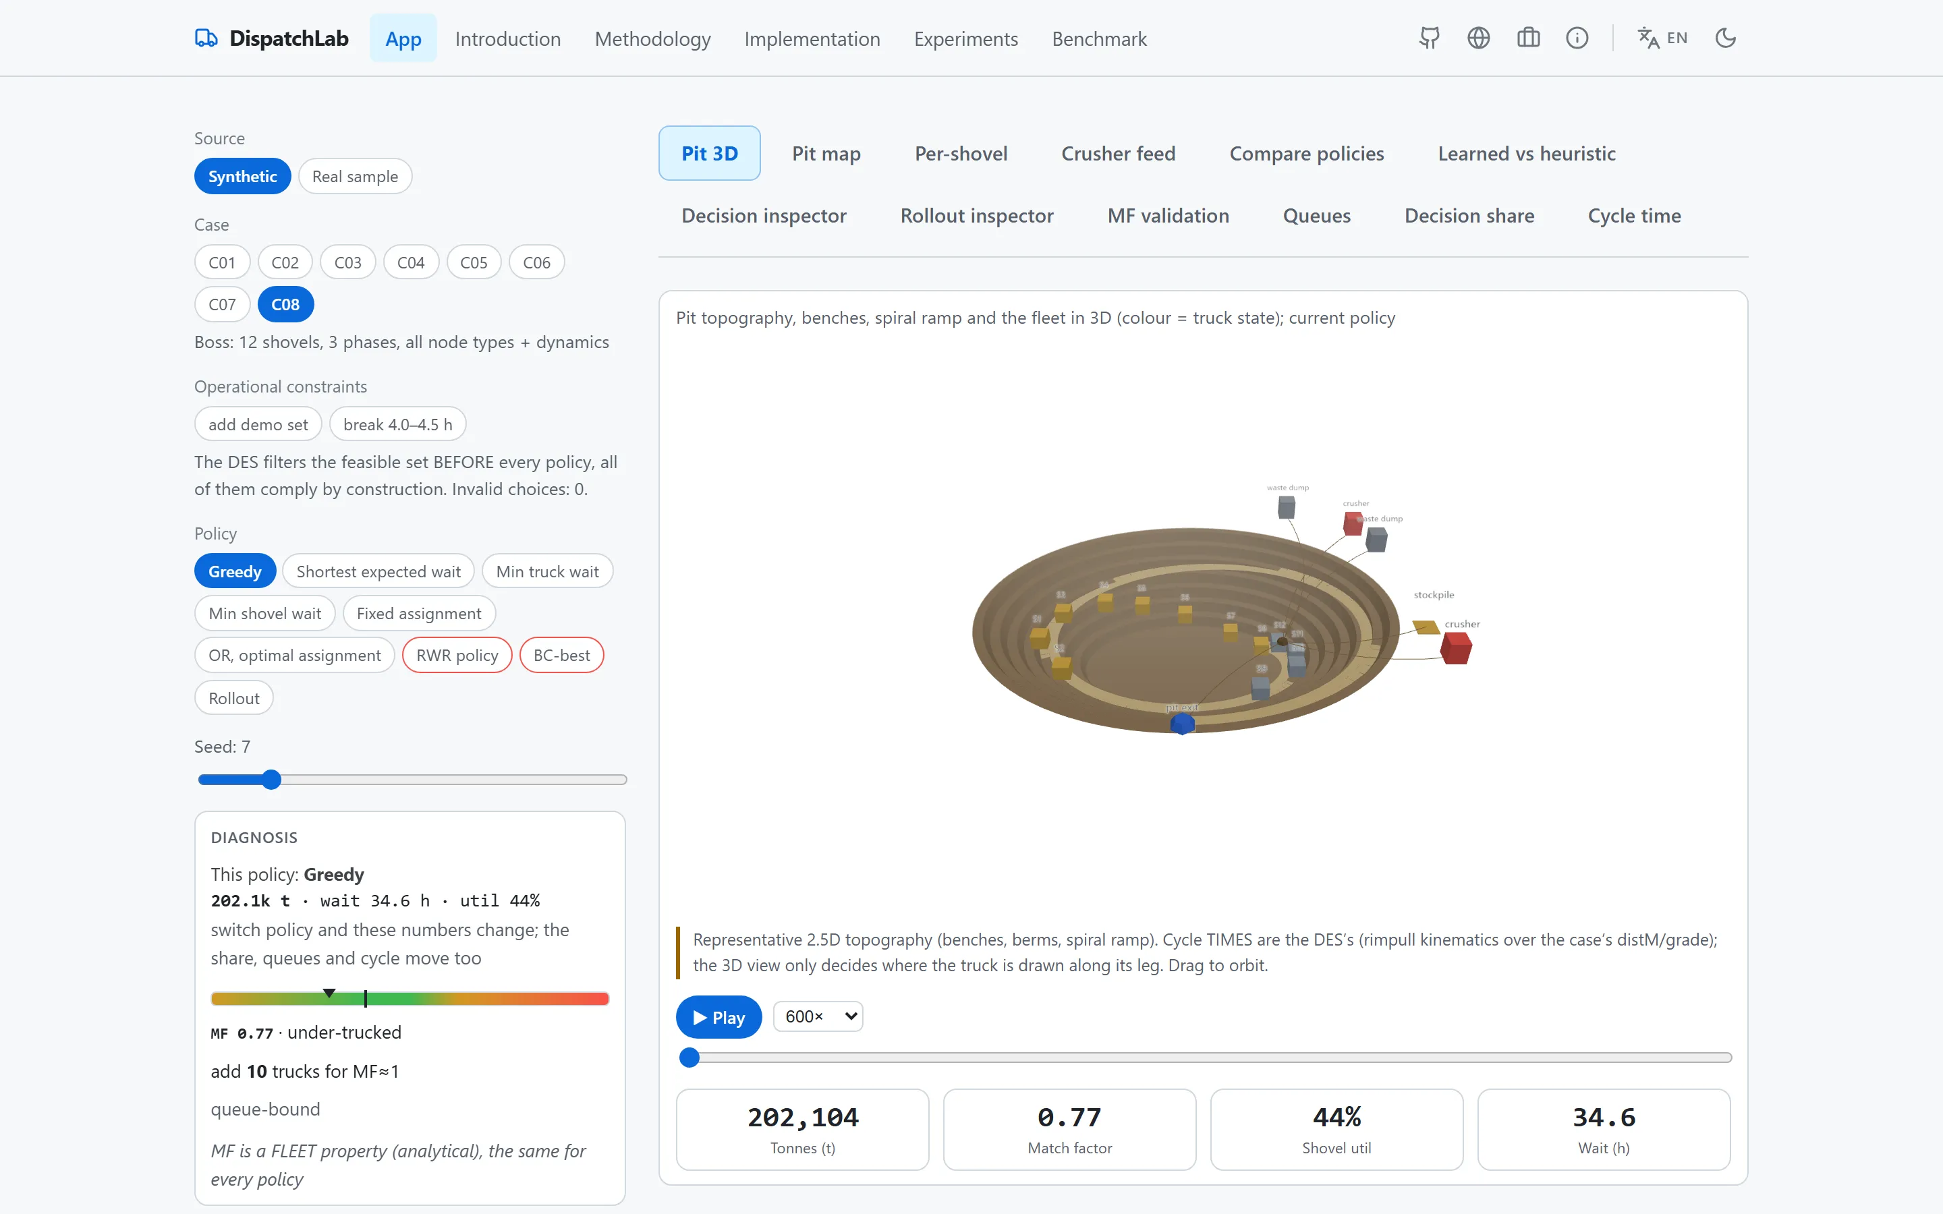Screen dimensions: 1943x1214
Task: Switch to Queues tab
Action: click(x=1317, y=215)
